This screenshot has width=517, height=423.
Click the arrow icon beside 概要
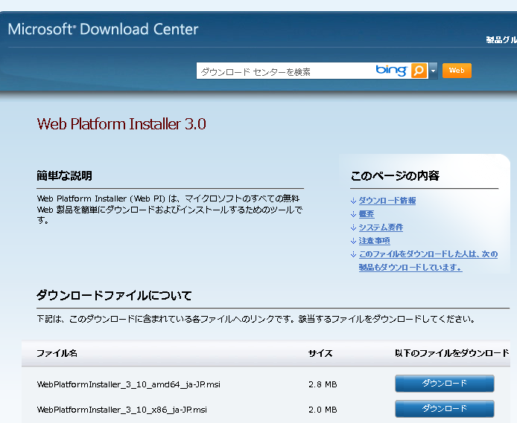click(353, 214)
